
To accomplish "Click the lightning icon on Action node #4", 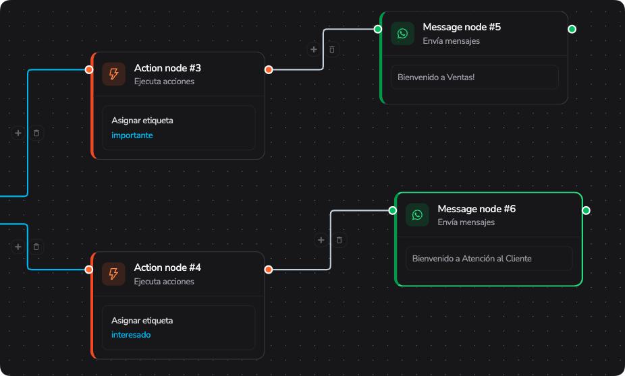I will tap(113, 274).
